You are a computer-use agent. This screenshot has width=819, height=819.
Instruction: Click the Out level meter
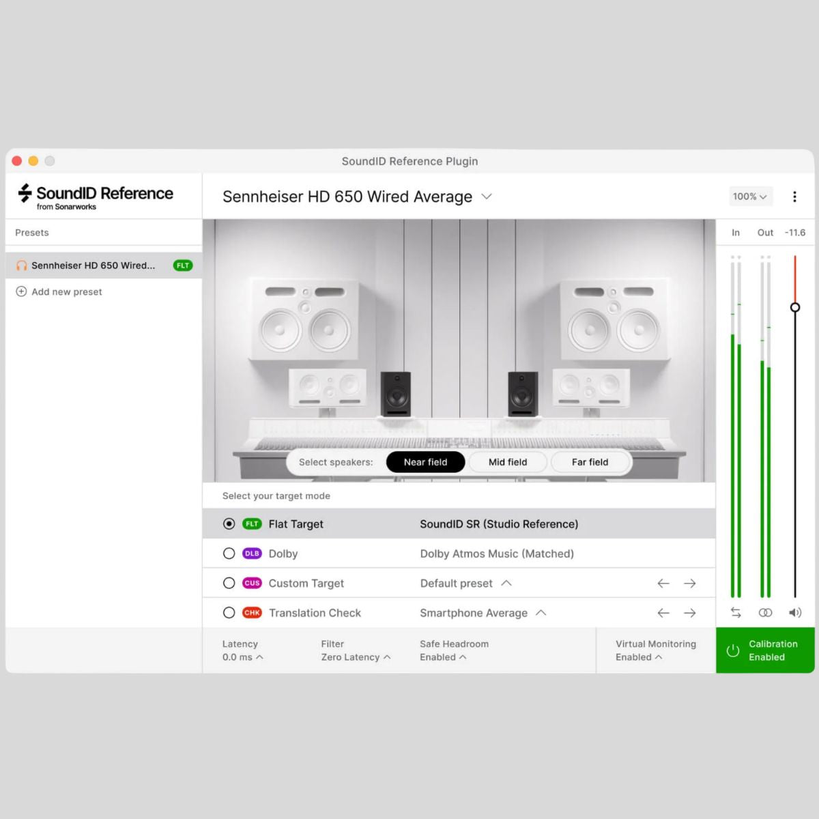point(765,427)
